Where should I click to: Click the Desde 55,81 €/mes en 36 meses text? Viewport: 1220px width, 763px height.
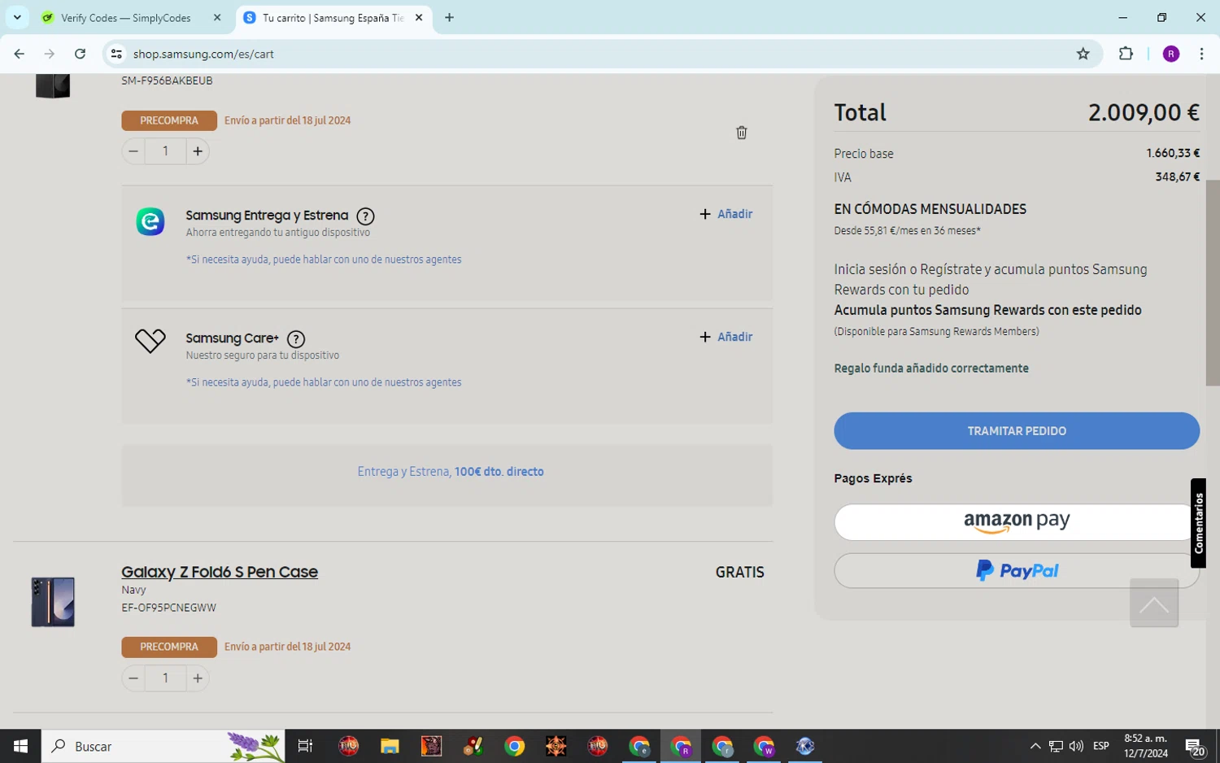[907, 231]
